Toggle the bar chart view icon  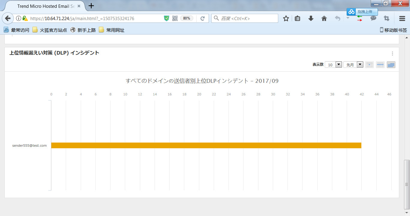[391, 65]
